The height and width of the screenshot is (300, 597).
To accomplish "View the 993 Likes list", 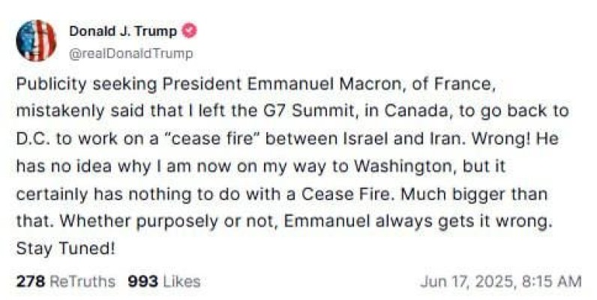I will 164,281.
